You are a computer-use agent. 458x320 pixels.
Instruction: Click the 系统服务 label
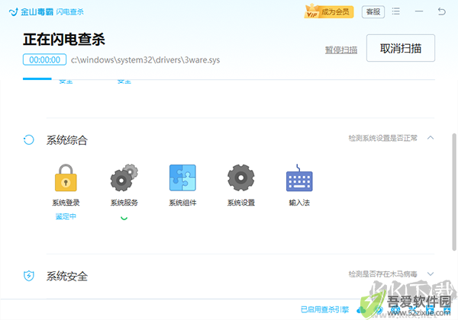pos(124,203)
